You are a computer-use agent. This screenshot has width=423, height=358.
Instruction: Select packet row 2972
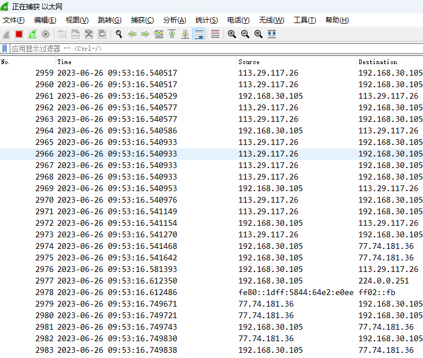tap(211, 223)
